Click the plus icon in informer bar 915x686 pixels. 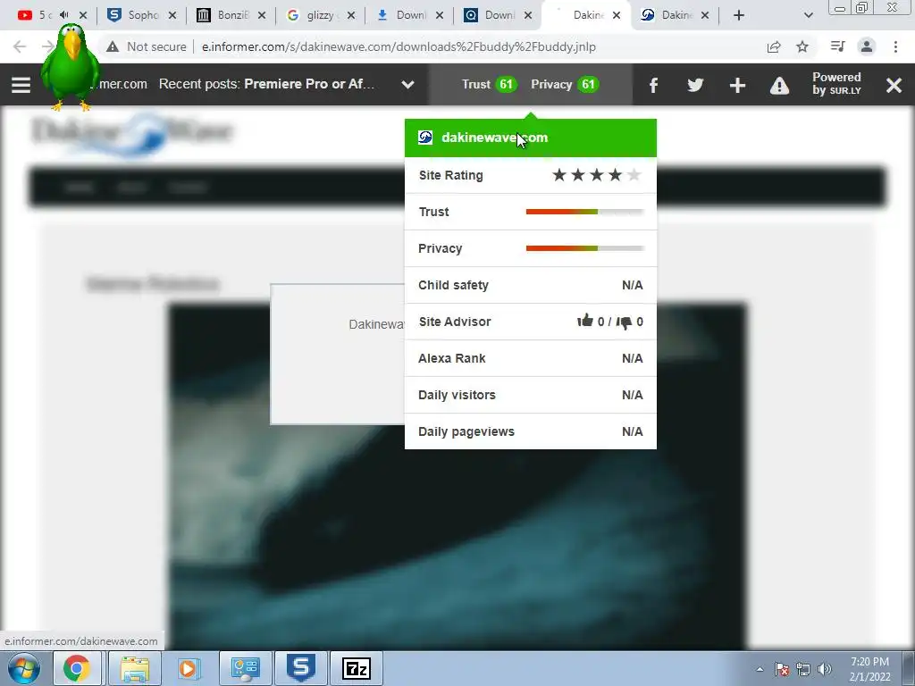coord(737,85)
